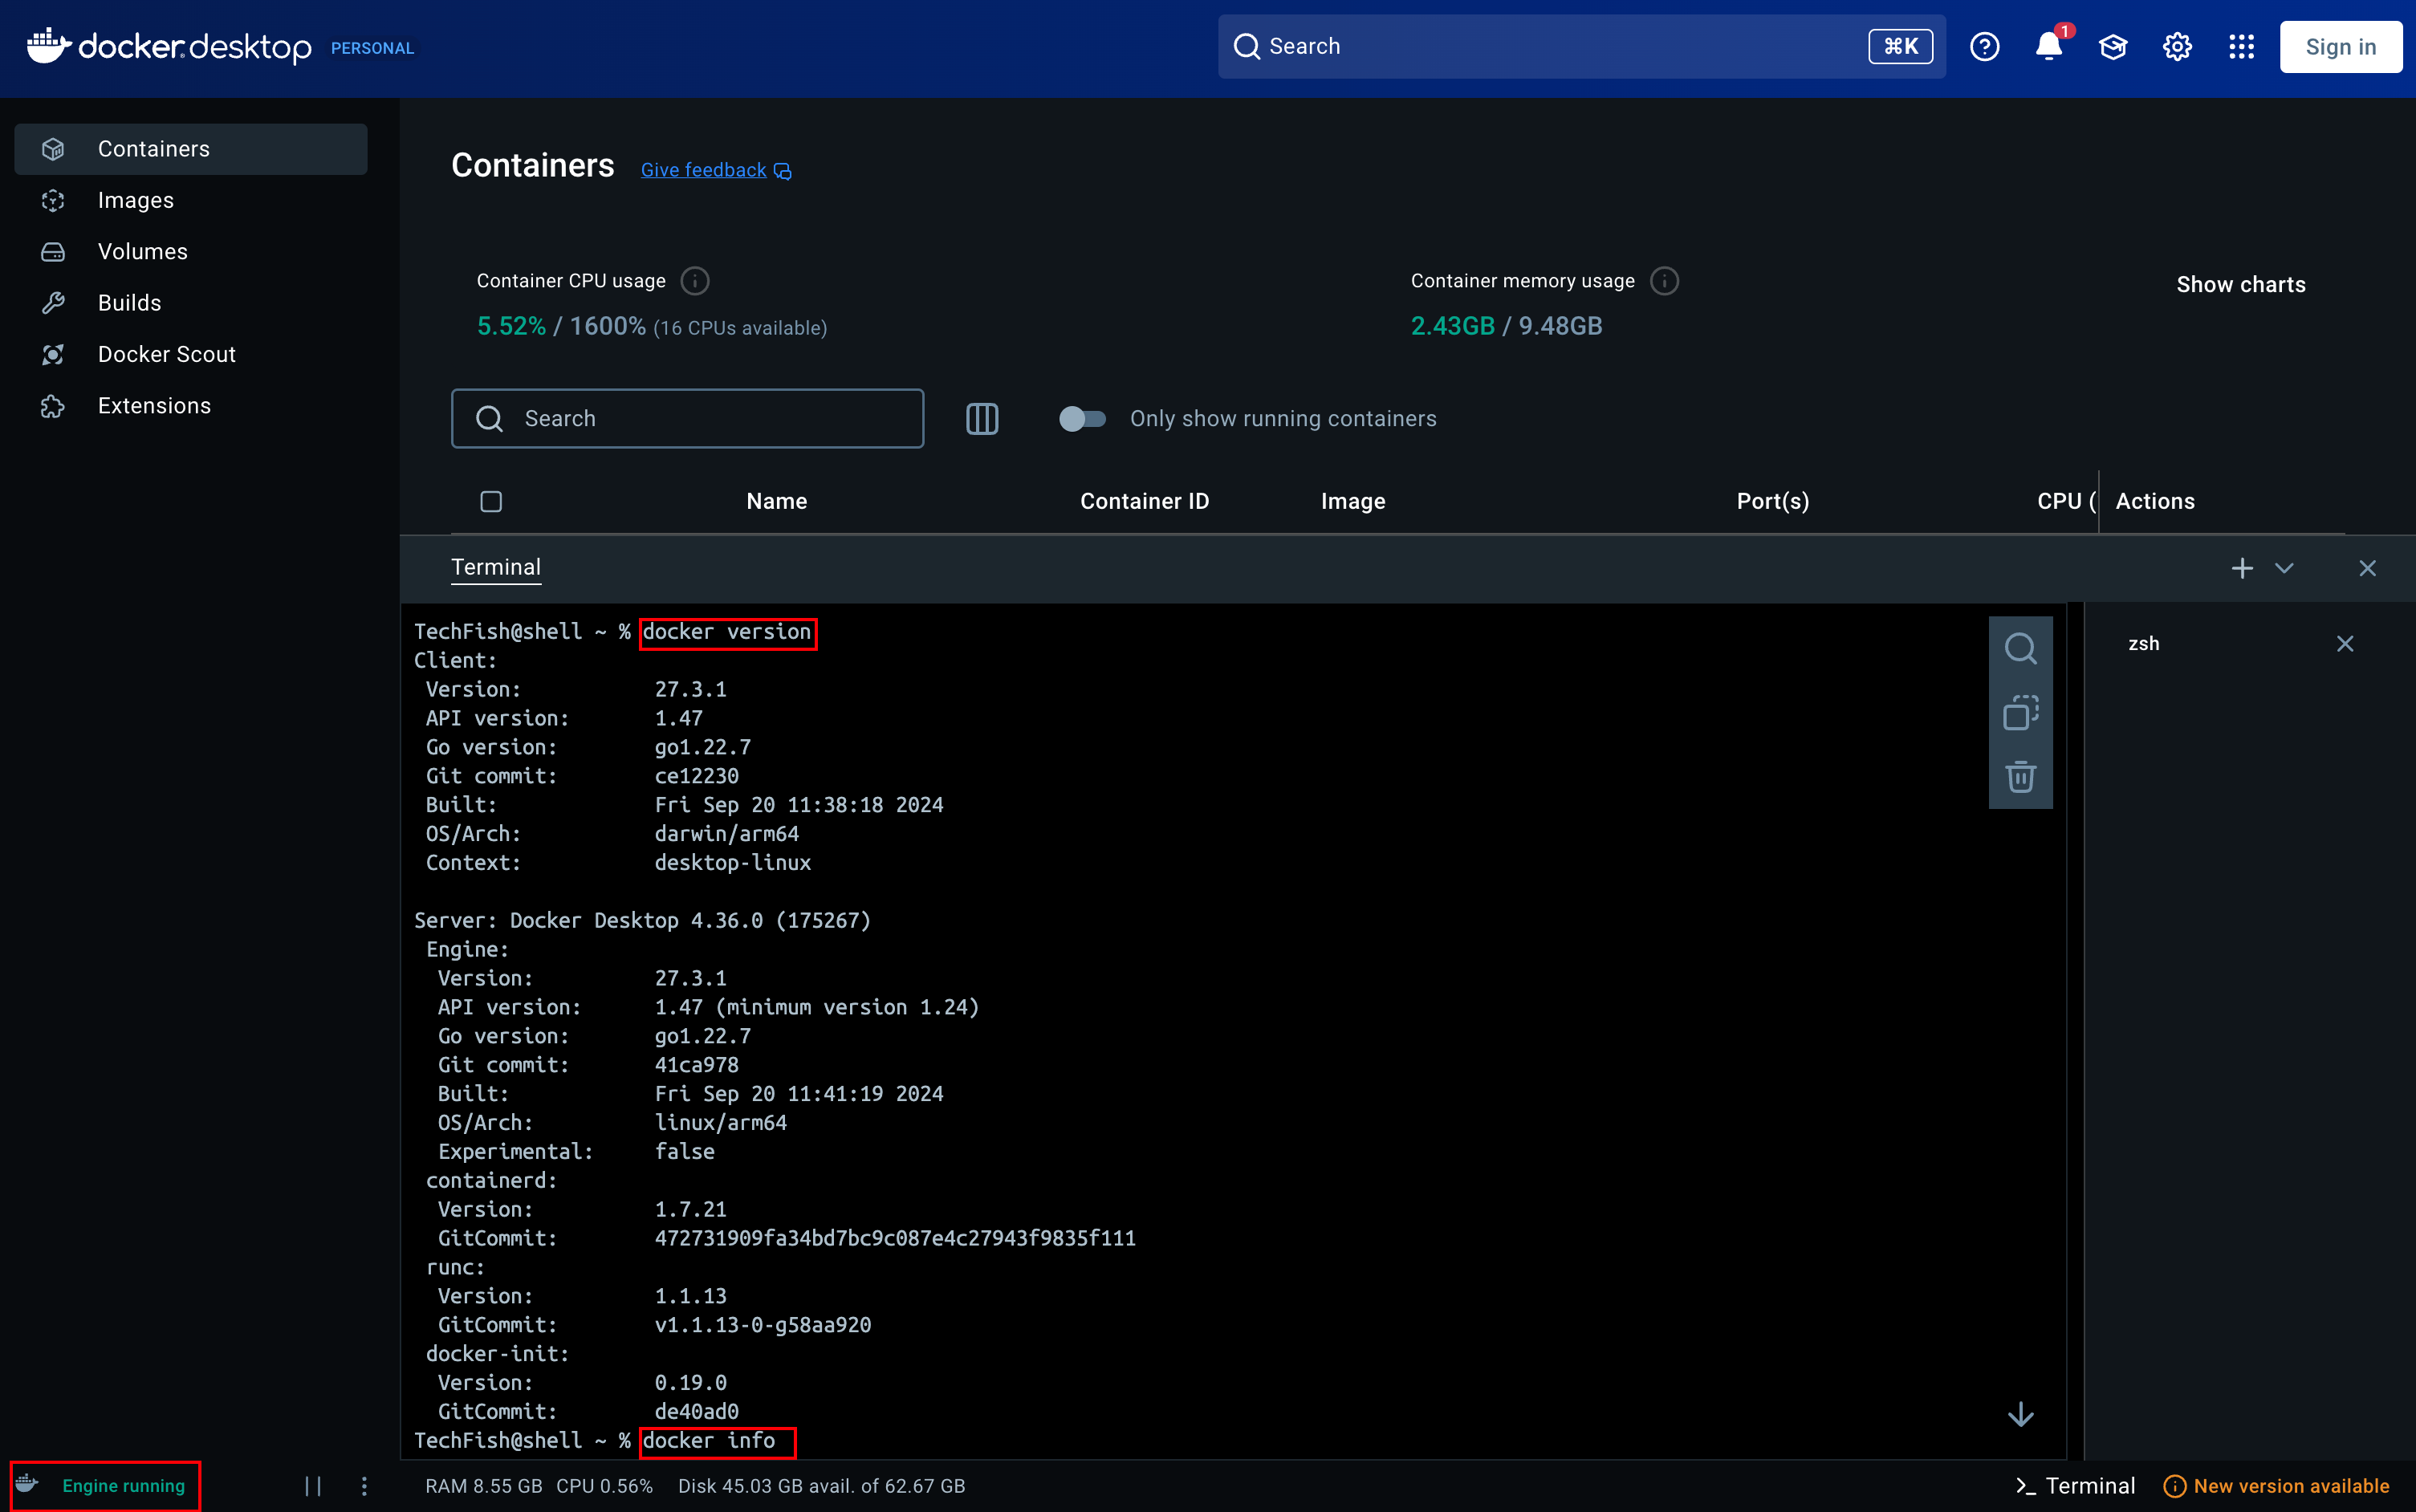Select the Terminal tab
Viewport: 2416px width, 1512px height.
pyautogui.click(x=496, y=567)
